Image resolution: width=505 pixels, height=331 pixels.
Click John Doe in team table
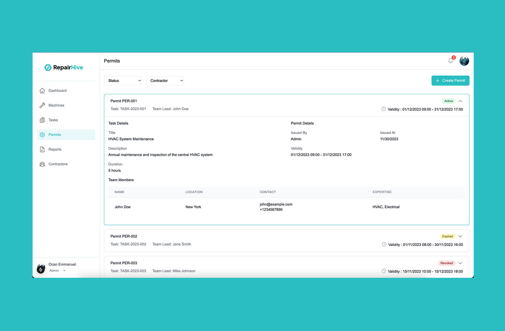123,207
